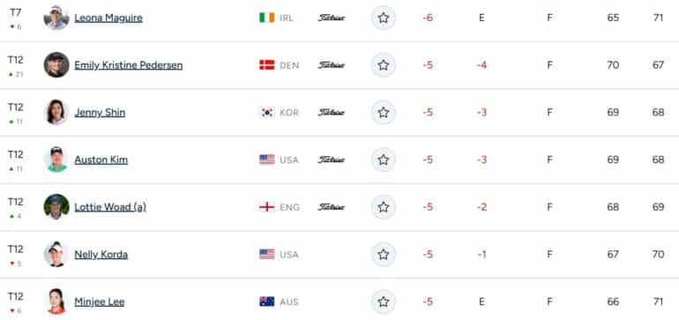Open Minjee Lee player page
679x320 pixels.
coord(100,301)
